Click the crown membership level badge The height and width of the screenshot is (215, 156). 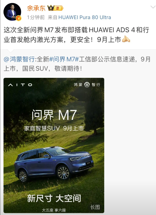pos(55,8)
